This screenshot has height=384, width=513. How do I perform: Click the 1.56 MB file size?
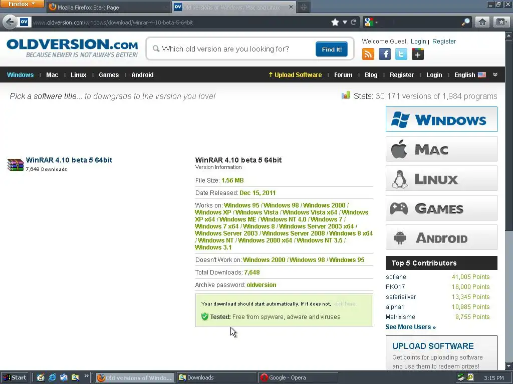(232, 180)
